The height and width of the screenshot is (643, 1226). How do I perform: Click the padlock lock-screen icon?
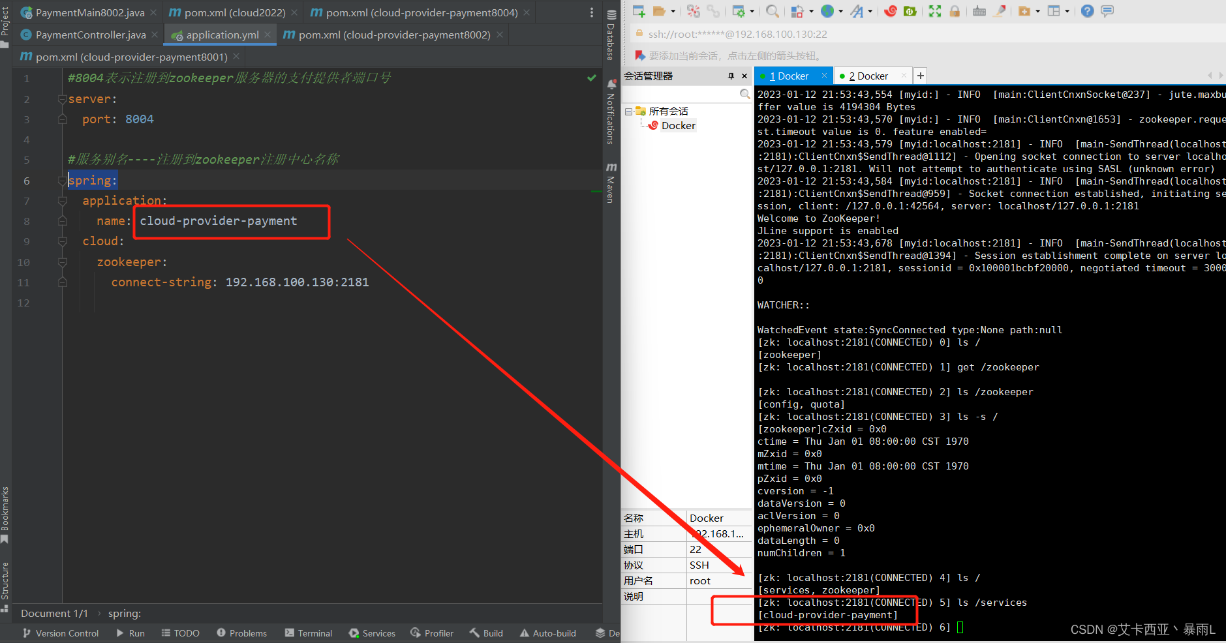pyautogui.click(x=955, y=11)
